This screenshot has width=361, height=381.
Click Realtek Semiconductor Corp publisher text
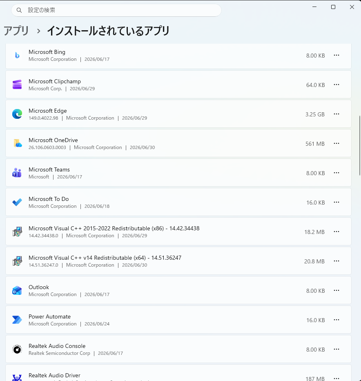tap(59, 353)
